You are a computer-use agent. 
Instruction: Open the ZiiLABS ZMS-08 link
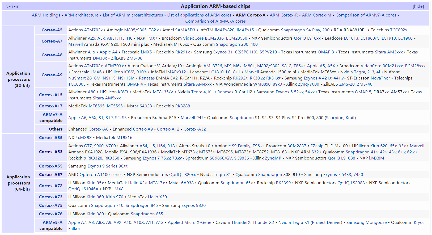pyautogui.click(x=134, y=58)
